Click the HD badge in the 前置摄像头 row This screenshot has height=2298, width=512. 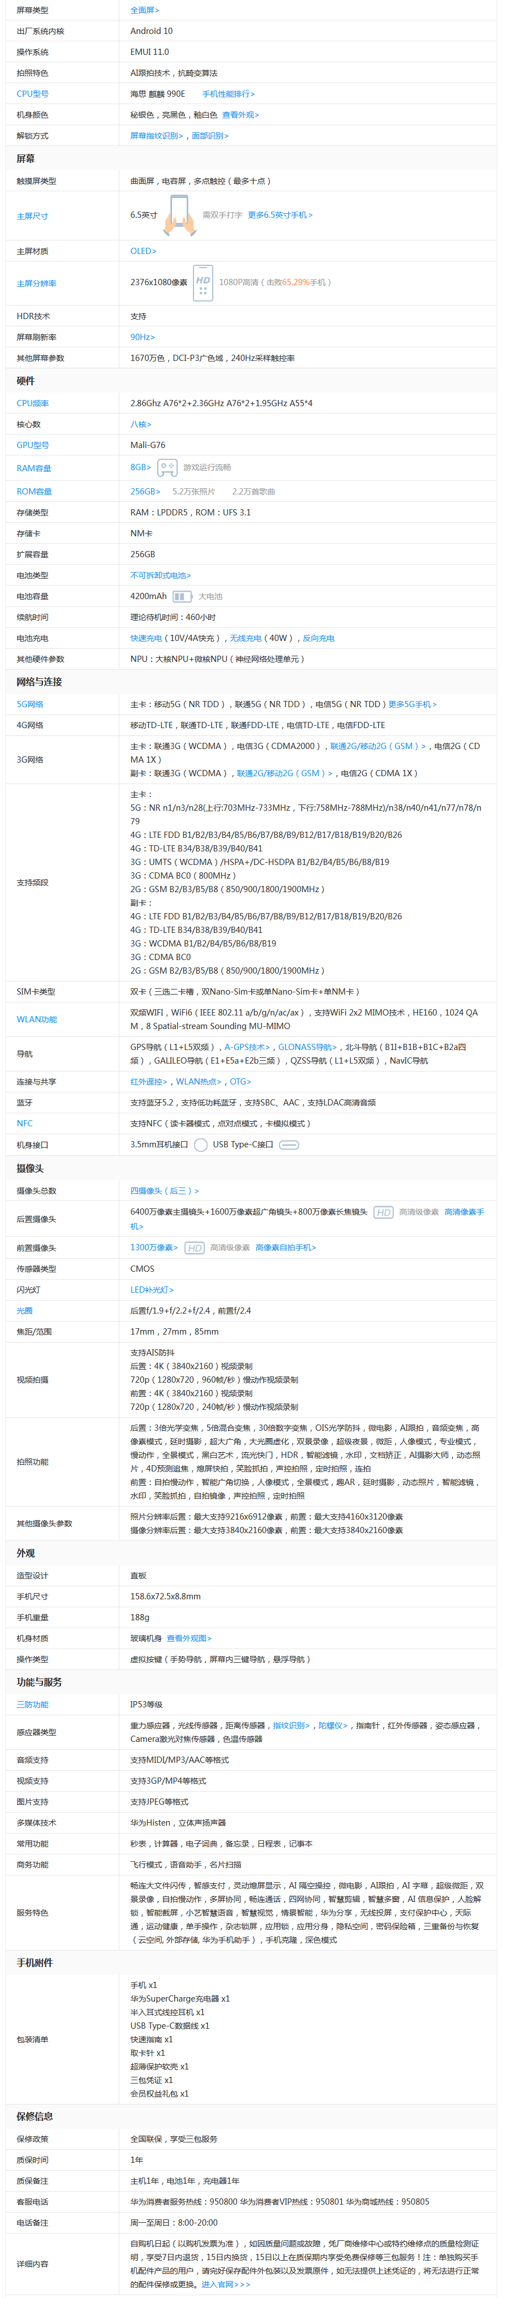(x=195, y=1248)
